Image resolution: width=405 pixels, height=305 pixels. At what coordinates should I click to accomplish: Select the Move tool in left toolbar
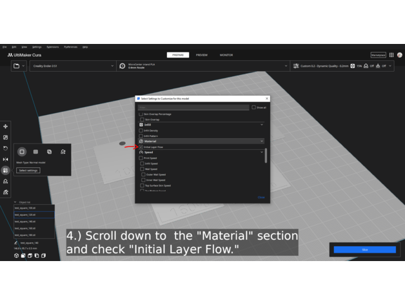[x=6, y=127]
